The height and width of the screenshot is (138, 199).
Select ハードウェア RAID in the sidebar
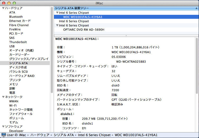point(22,76)
